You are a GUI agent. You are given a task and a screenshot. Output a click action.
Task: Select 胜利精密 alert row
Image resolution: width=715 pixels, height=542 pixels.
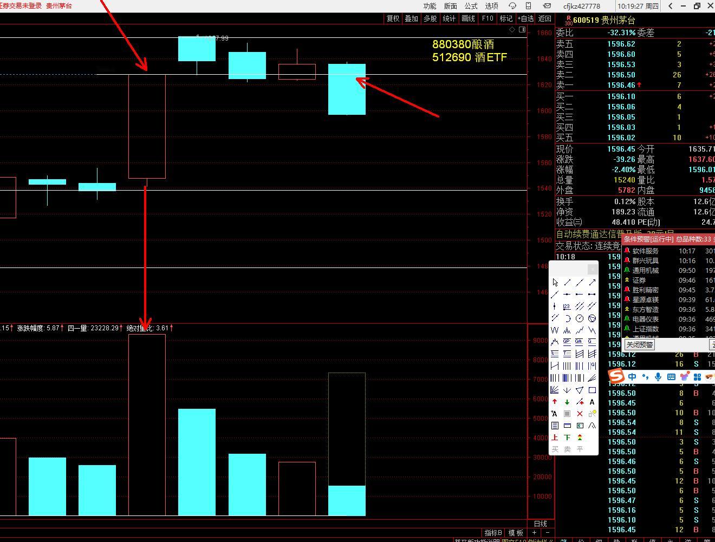pyautogui.click(x=668, y=290)
